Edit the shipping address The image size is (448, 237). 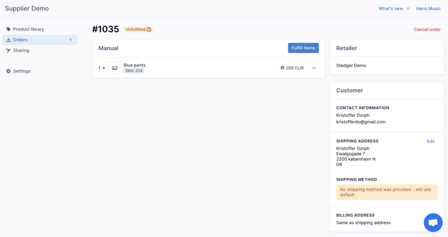[430, 141]
